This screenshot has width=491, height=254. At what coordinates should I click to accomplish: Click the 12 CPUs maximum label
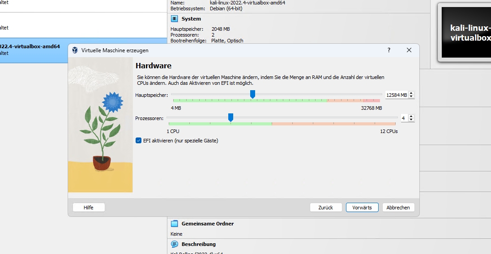coord(389,131)
